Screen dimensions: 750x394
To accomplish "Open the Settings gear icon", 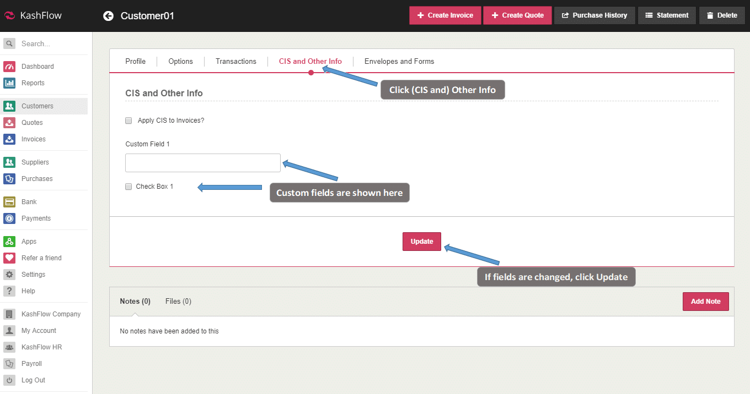I will point(9,275).
